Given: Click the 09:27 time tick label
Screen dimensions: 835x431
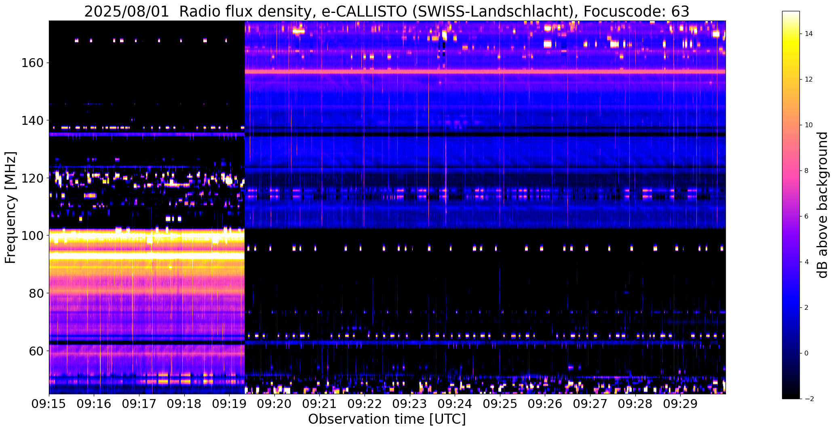Looking at the screenshot, I should 590,404.
